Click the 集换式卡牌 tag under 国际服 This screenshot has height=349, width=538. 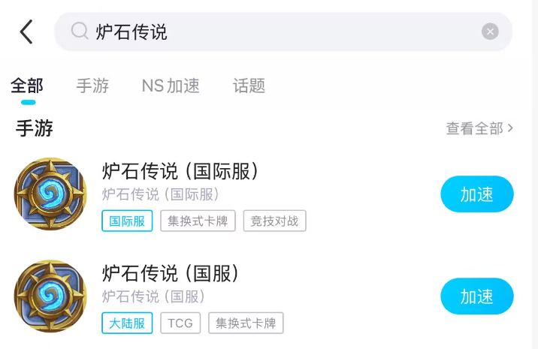198,221
